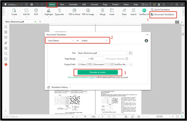Open the Merge tool

[102, 12]
